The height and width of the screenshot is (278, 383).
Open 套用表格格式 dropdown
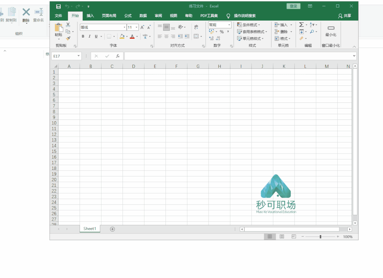point(252,32)
